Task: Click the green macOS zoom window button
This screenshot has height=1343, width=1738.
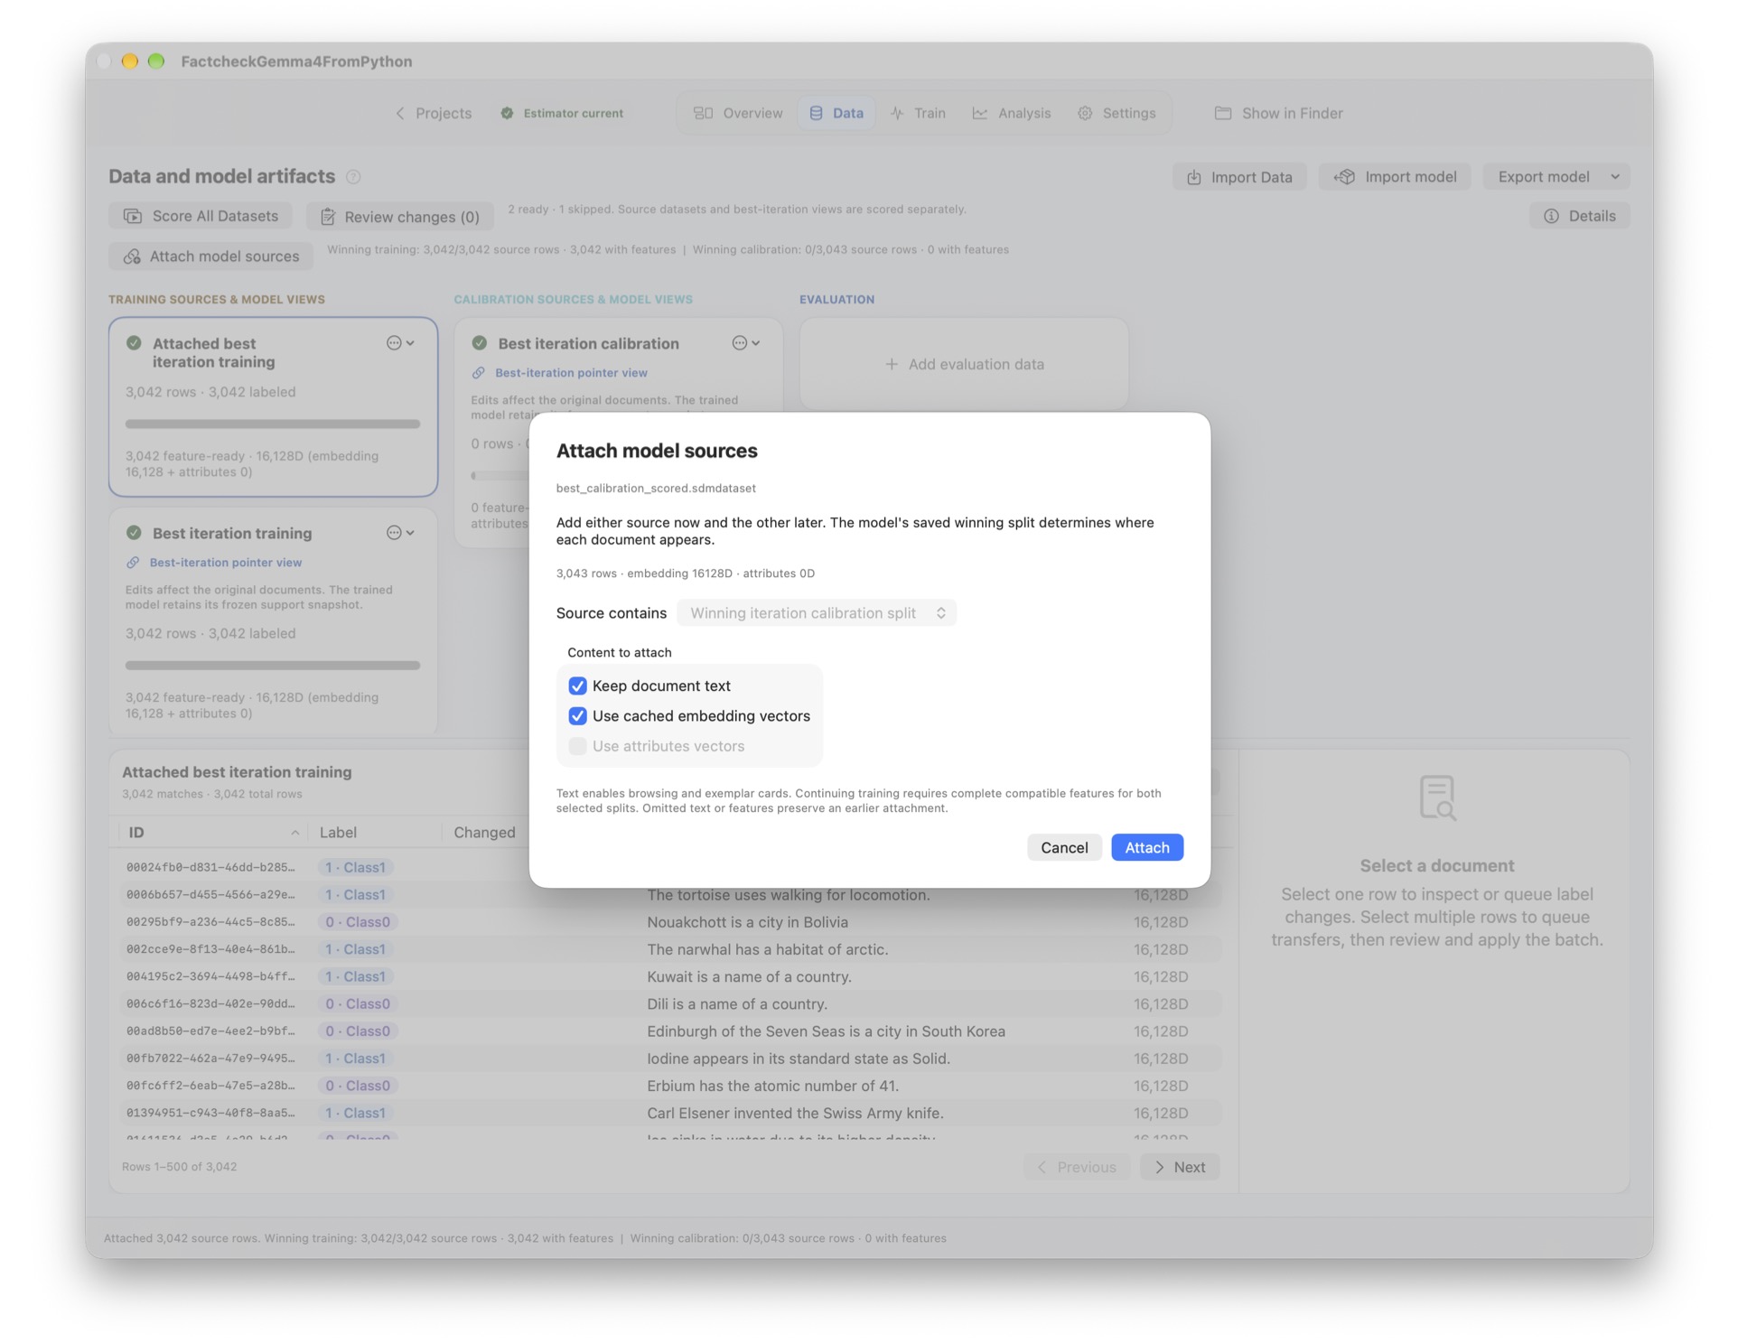Action: click(156, 61)
